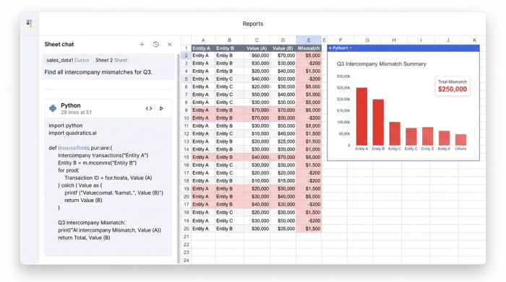The height and width of the screenshot is (282, 506).
Task: Click the $1,000 mismatch in row 14
Action: [309, 149]
